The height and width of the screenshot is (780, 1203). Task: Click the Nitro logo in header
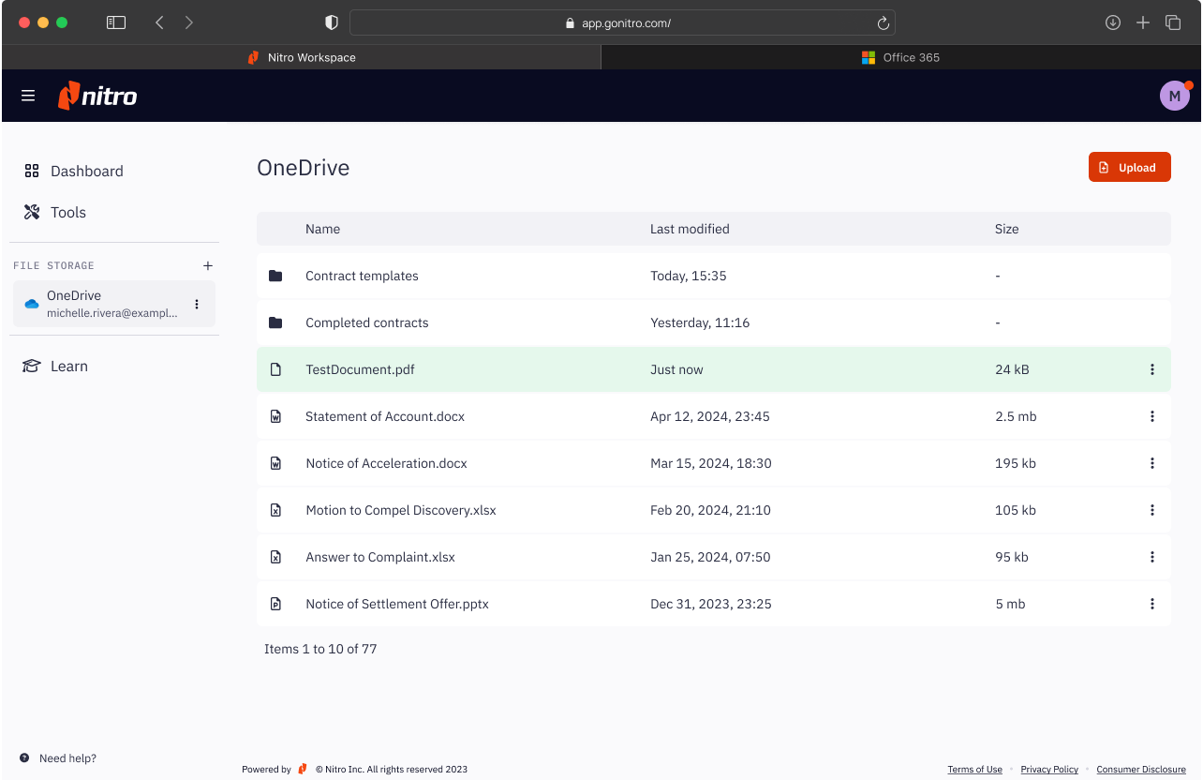point(97,96)
